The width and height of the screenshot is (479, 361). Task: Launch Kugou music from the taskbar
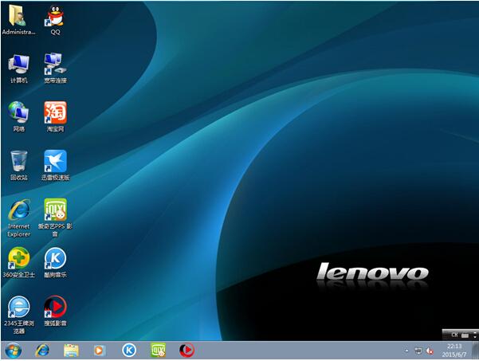129,351
